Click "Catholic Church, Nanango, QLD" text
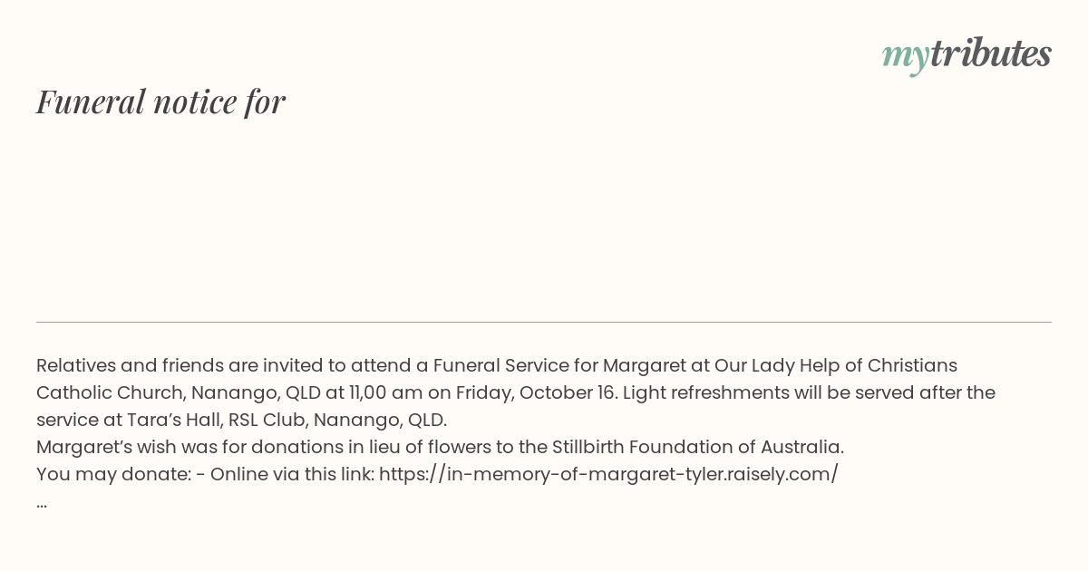The width and height of the screenshot is (1088, 571). tap(180, 392)
